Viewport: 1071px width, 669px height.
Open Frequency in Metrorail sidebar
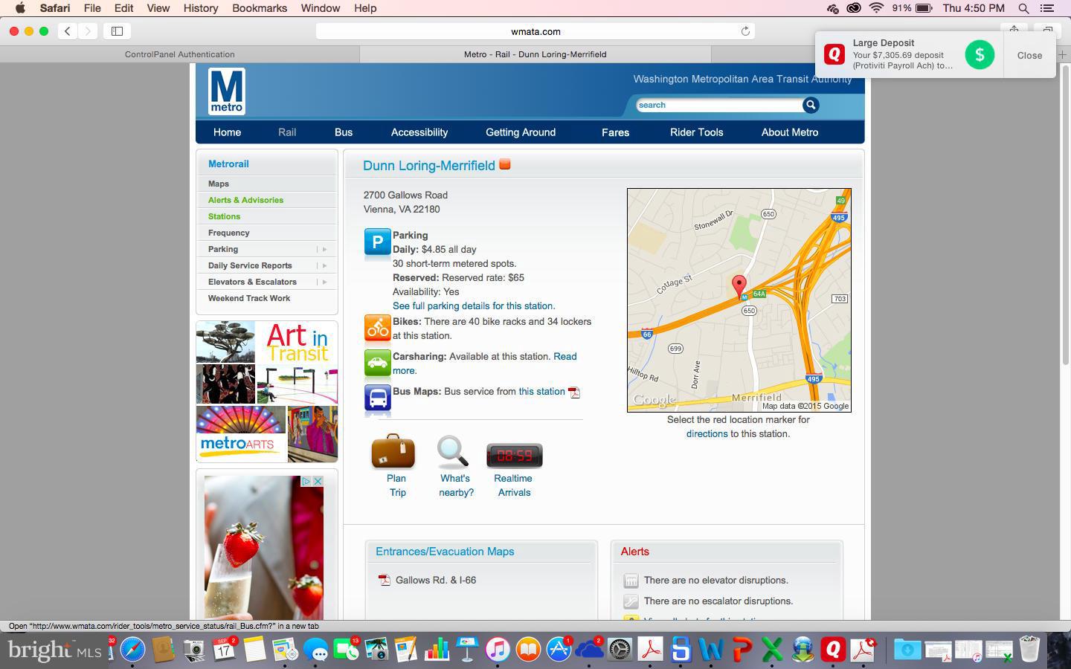228,233
